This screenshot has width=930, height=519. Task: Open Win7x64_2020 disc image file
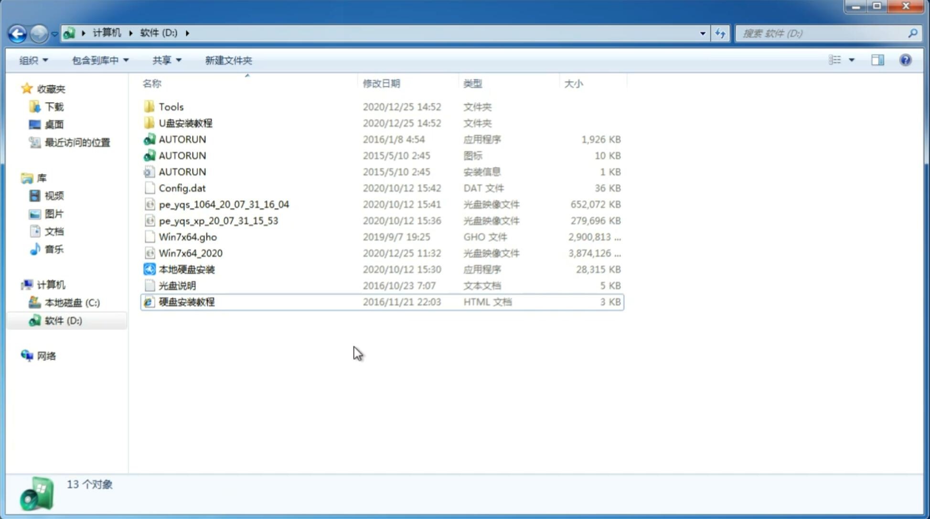pyautogui.click(x=190, y=253)
